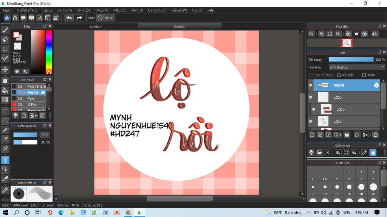Hide the Lớp6 layer
The image size is (387, 217).
[x=311, y=97]
